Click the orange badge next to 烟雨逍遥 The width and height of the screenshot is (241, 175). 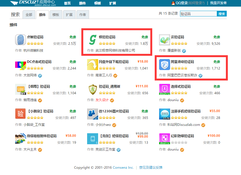pyautogui.click(x=40, y=100)
